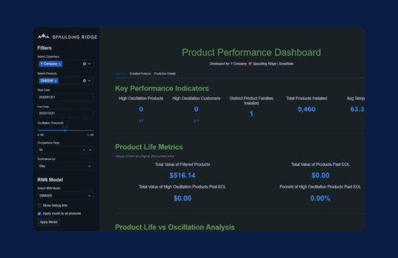Clear all selected customers icon
This screenshot has height=258, width=398.
coord(84,64)
